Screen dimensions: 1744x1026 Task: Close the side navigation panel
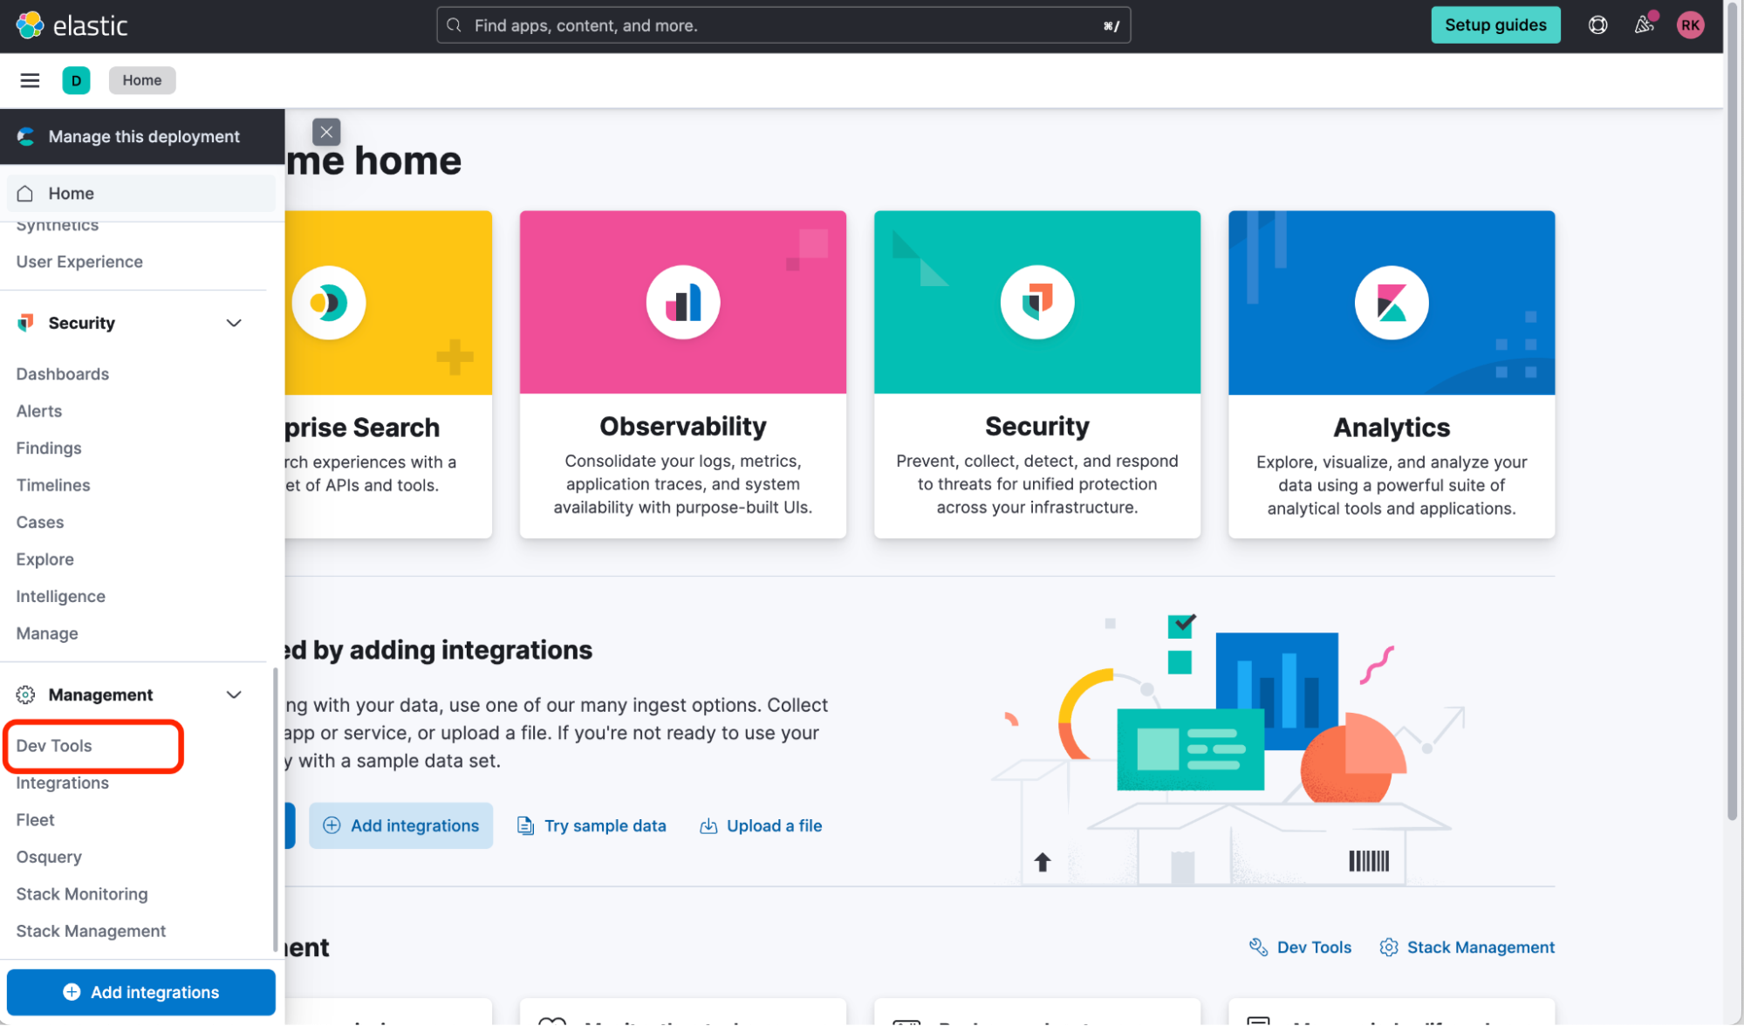click(326, 132)
